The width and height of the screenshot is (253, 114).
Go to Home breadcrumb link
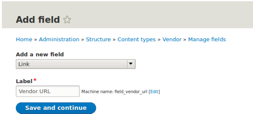tap(24, 39)
